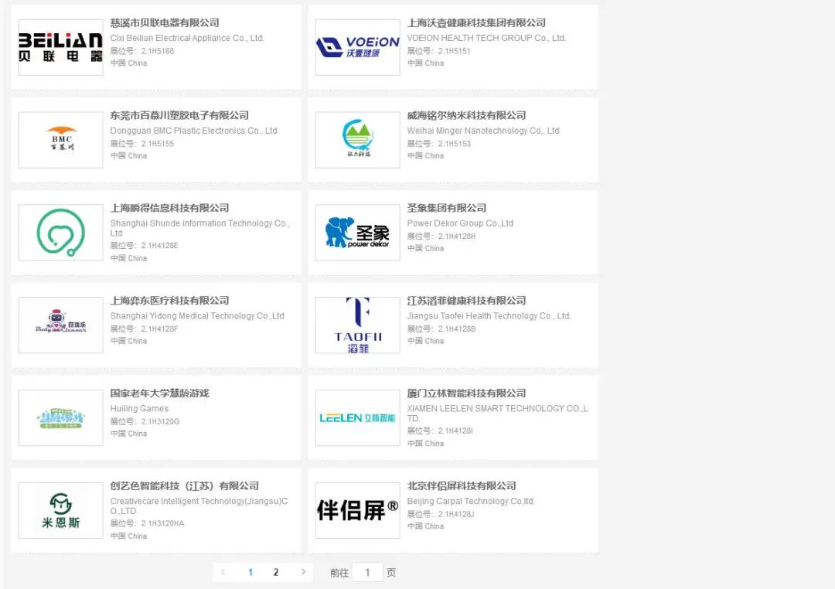Click booth number 2.1H3120G

tap(160, 422)
